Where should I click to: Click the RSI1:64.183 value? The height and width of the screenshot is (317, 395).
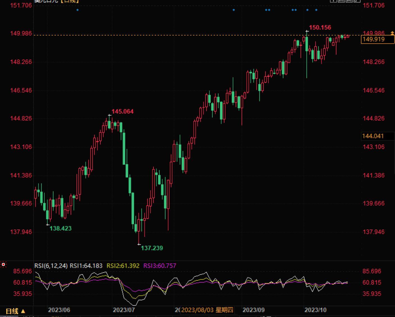coord(86,266)
